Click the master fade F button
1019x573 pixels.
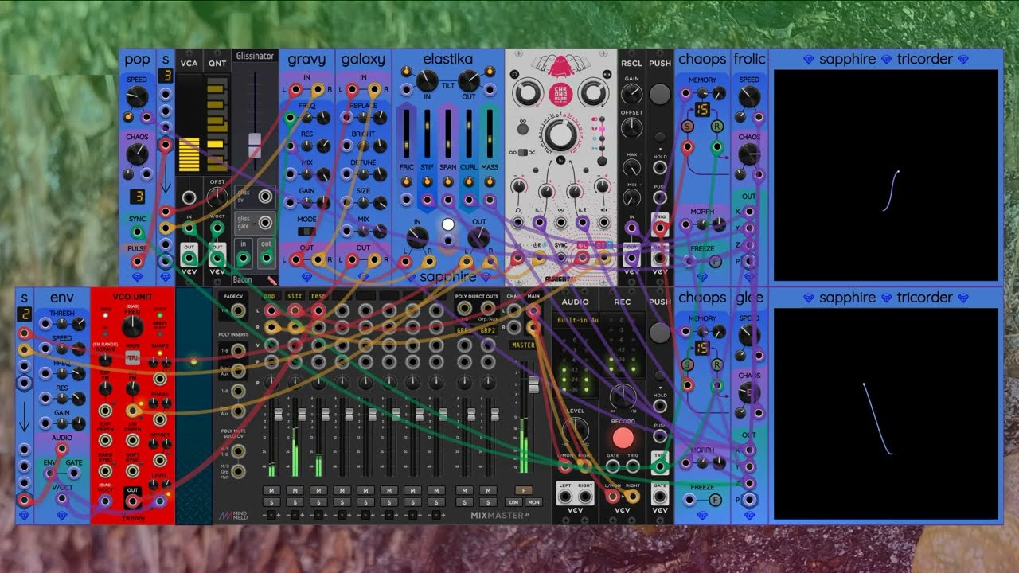(x=524, y=490)
